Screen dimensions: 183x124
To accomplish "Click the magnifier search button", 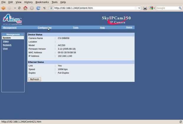I will pyautogui.click(x=180, y=8).
